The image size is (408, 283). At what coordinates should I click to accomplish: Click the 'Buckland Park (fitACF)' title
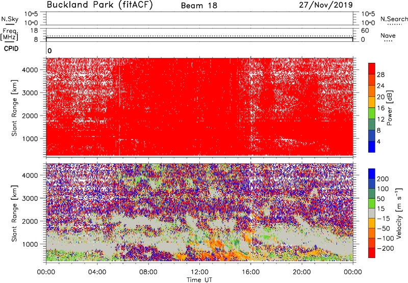click(99, 5)
